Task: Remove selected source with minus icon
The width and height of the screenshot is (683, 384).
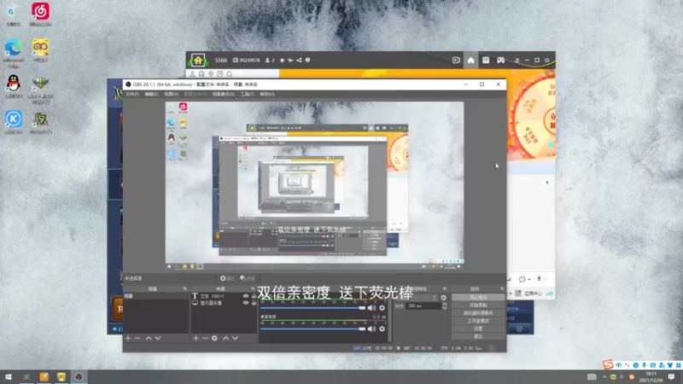Action: [205, 338]
